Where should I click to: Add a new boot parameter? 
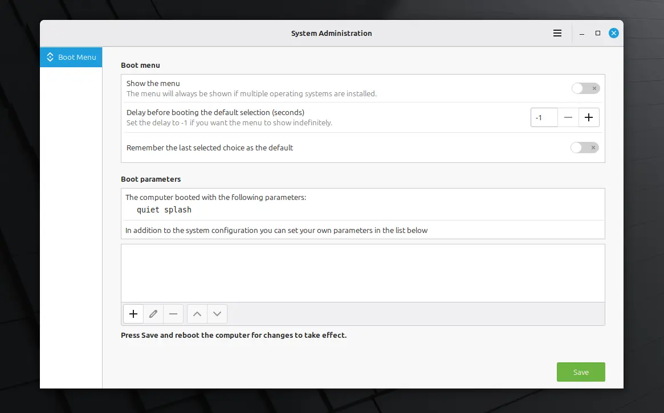[133, 314]
